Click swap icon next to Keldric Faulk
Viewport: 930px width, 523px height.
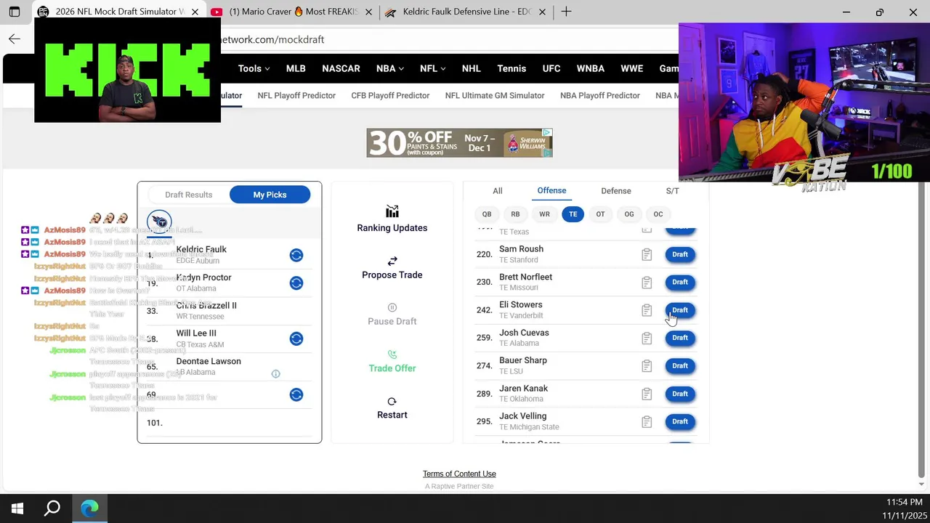296,255
